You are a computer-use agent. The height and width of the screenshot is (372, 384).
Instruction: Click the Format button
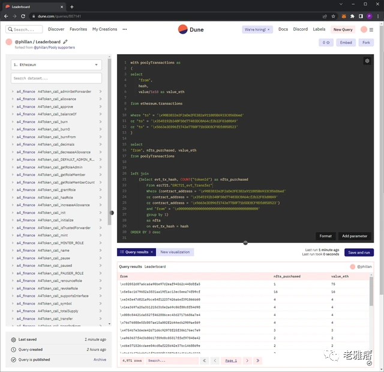(x=325, y=236)
